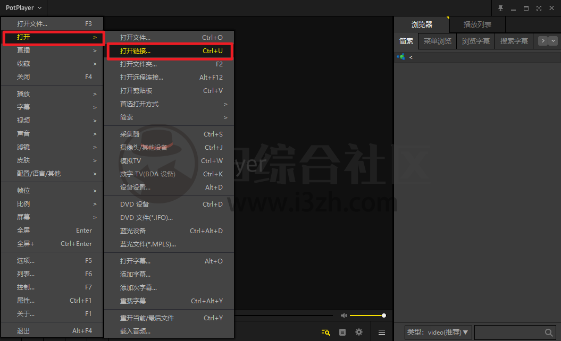Expand the 比例 submenu
This screenshot has width=561, height=341.
click(x=52, y=204)
